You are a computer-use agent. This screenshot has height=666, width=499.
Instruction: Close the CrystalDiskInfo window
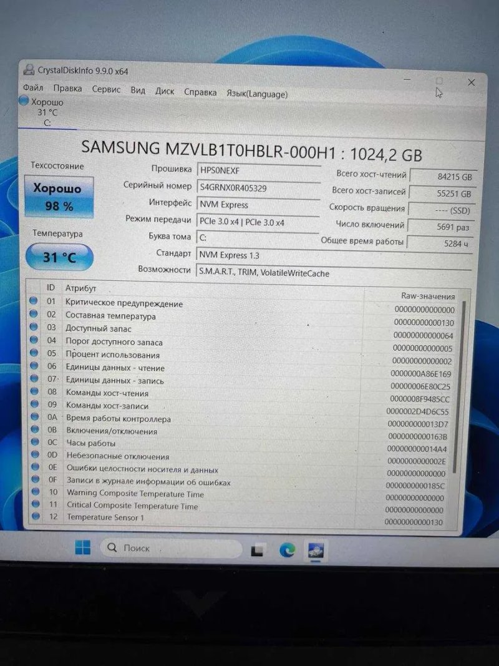471,82
